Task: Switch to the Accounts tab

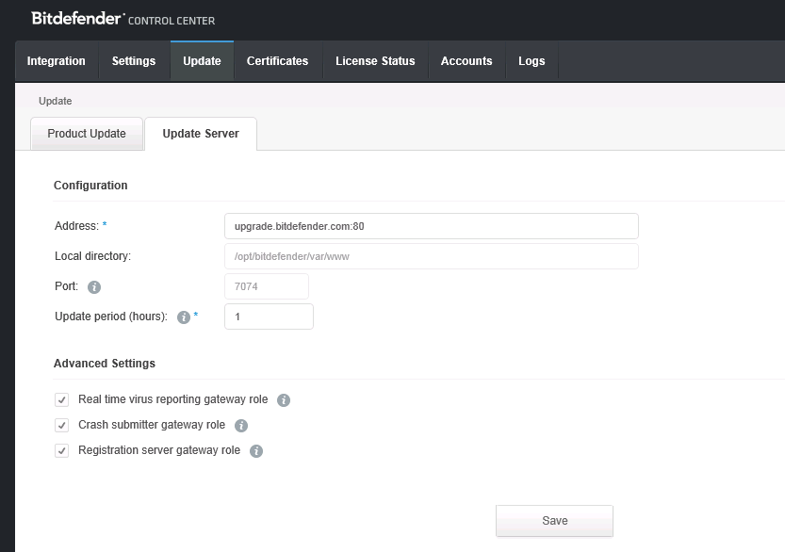Action: 466,61
